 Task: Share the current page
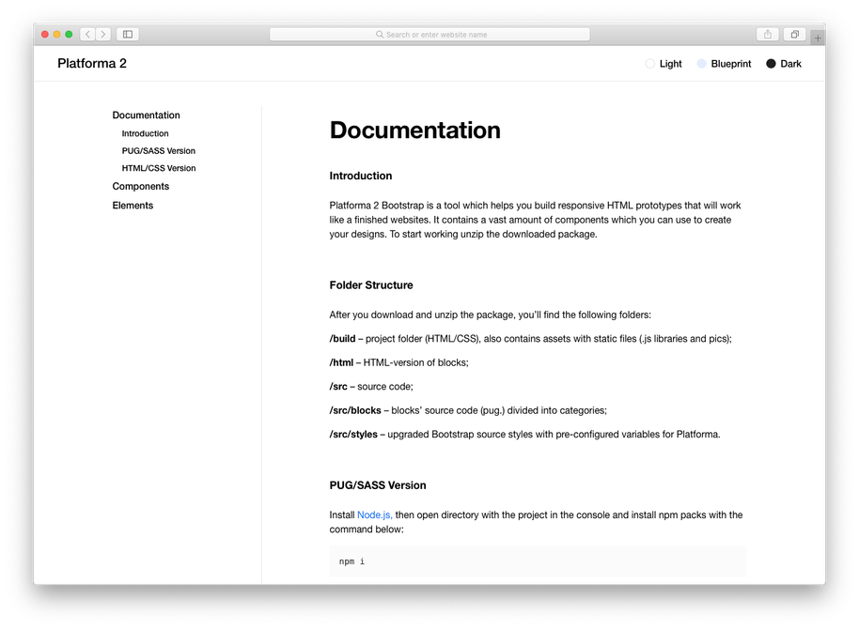point(766,34)
